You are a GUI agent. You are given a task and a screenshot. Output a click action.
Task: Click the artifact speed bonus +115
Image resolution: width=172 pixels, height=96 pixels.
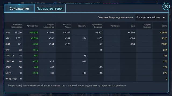click(x=35, y=50)
